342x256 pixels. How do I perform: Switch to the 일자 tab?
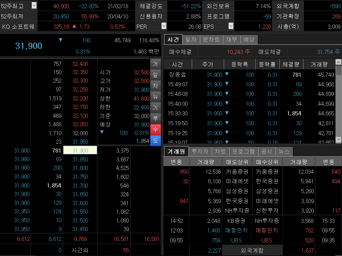point(191,40)
